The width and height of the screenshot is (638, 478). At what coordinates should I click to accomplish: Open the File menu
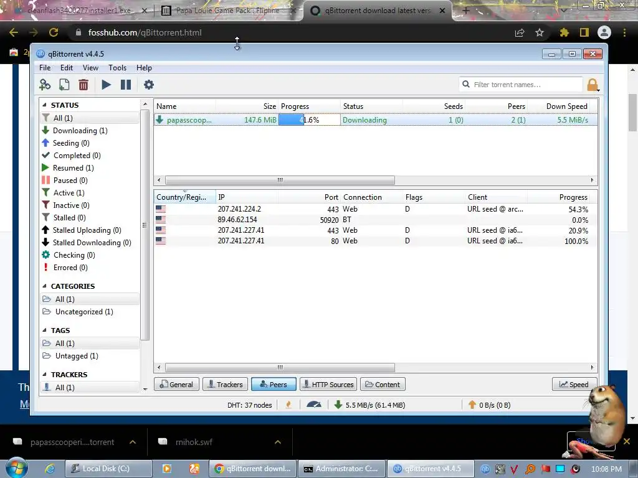click(45, 68)
